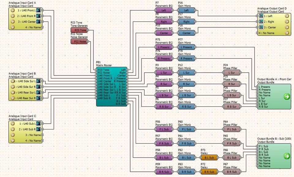Click the U40 Front L input preamp icon

click(x=39, y=10)
